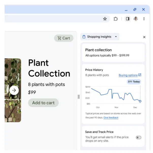
Task: Click '8 plants with pots' under Price History
Action: click(97, 75)
